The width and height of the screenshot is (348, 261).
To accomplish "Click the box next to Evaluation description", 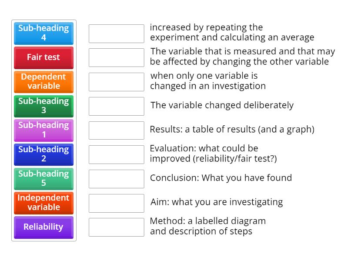I will (116, 154).
